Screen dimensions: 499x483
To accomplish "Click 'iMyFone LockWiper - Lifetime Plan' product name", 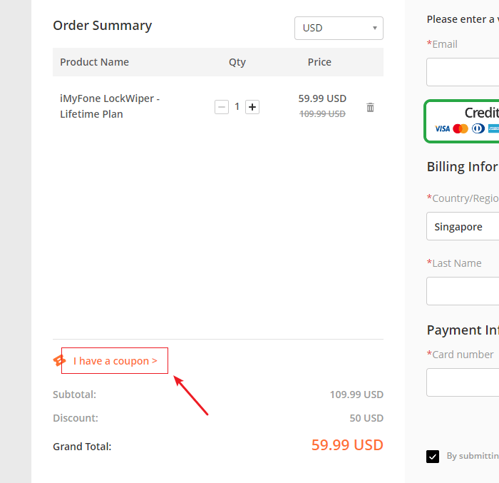I will (110, 106).
